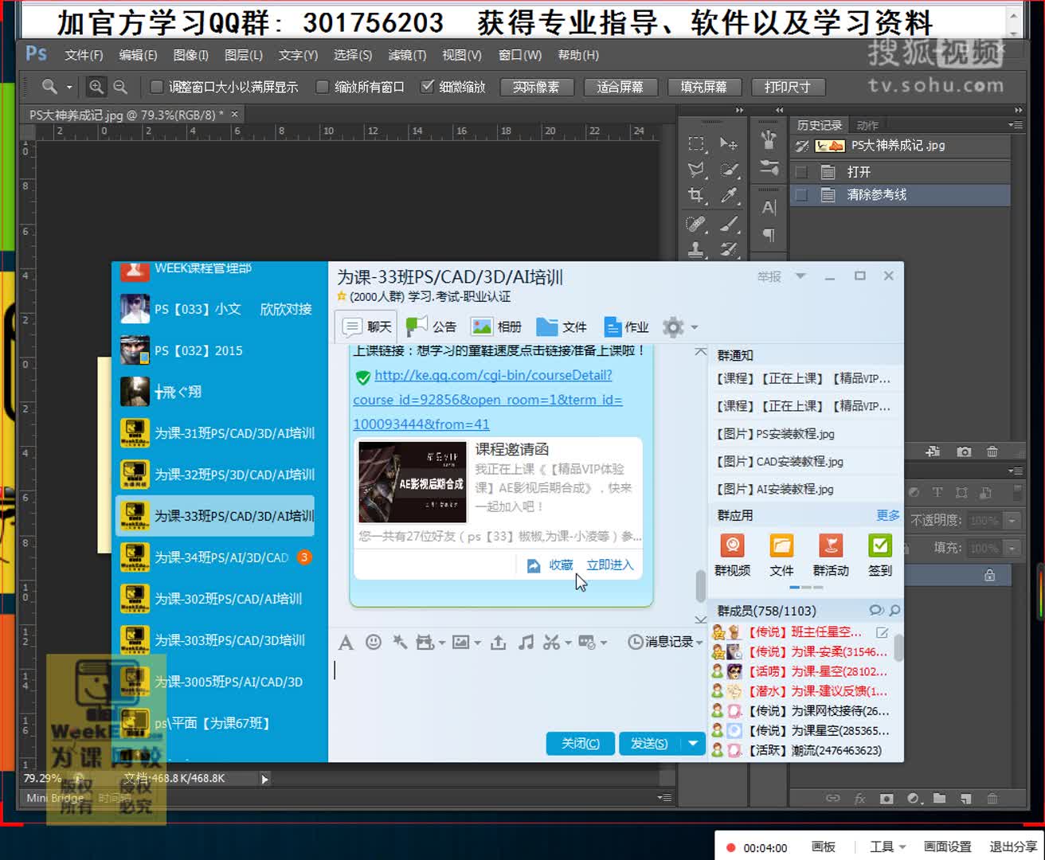Open the Brush Presets panel icon
Screen dimensions: 1045x860
click(x=769, y=140)
